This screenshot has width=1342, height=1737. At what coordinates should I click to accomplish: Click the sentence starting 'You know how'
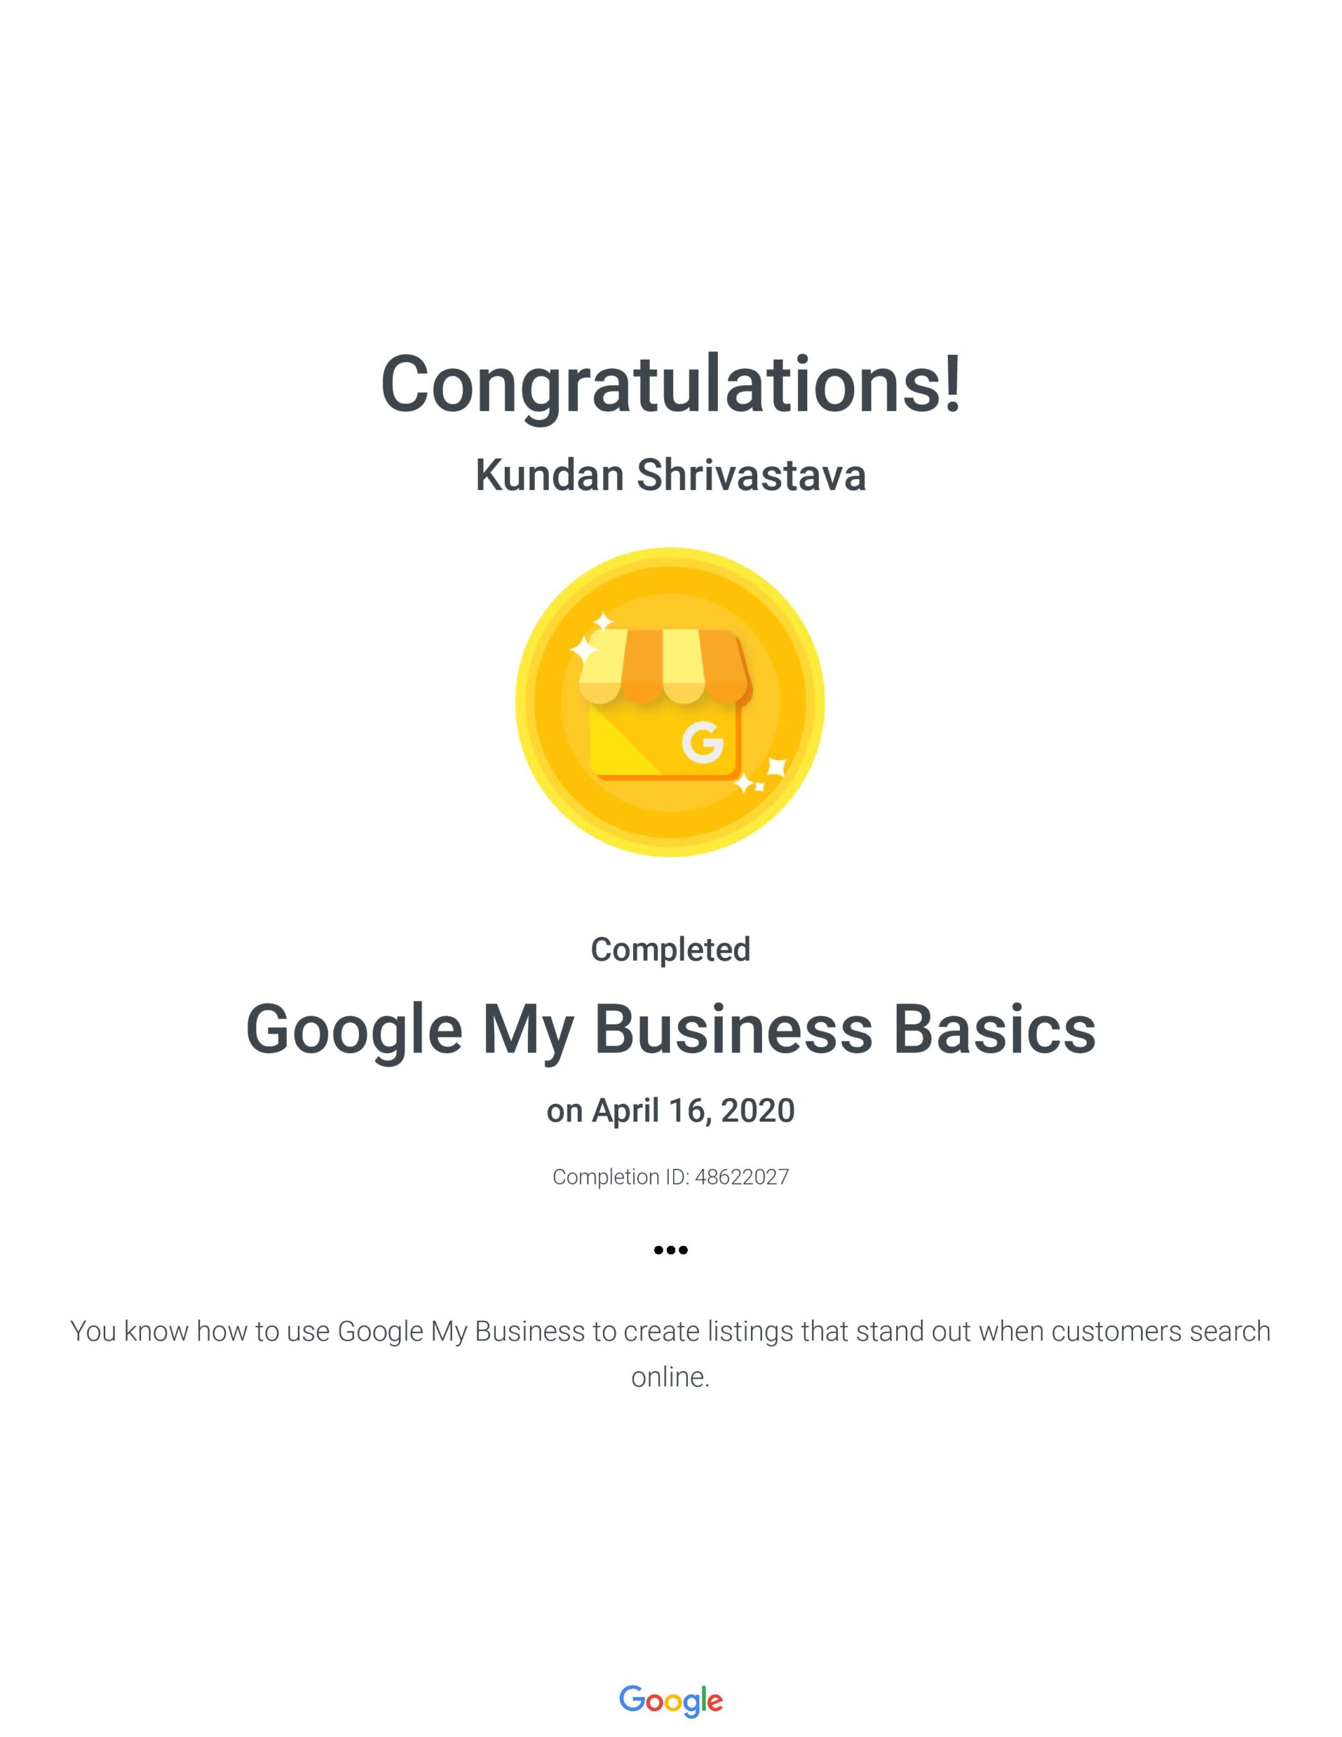(x=670, y=1331)
